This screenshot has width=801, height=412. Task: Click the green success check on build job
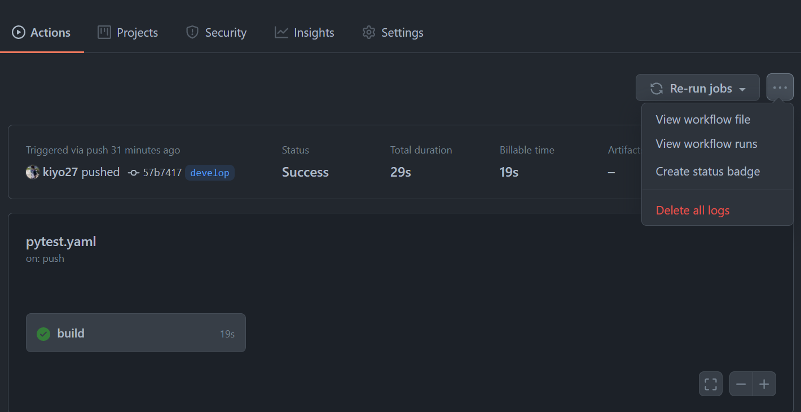click(43, 334)
